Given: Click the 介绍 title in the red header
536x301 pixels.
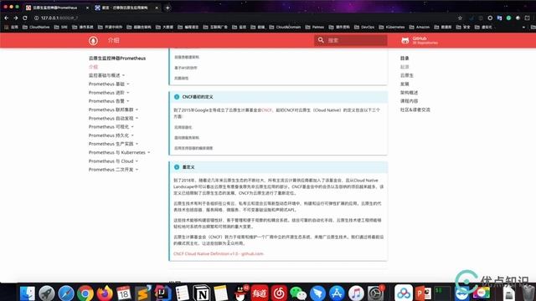Looking at the screenshot, I should point(114,40).
